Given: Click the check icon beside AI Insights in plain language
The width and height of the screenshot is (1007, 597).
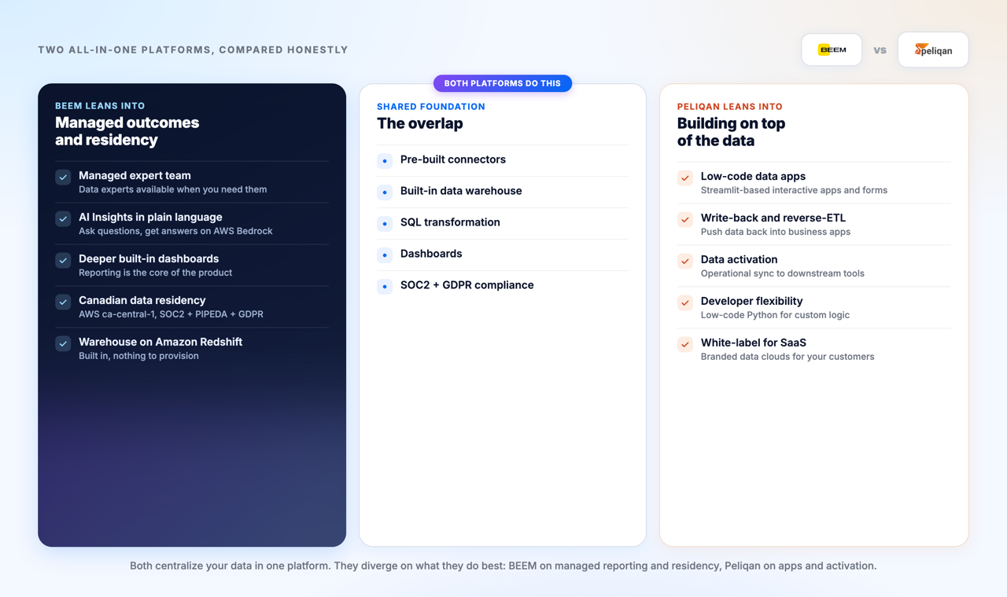Looking at the screenshot, I should [63, 219].
